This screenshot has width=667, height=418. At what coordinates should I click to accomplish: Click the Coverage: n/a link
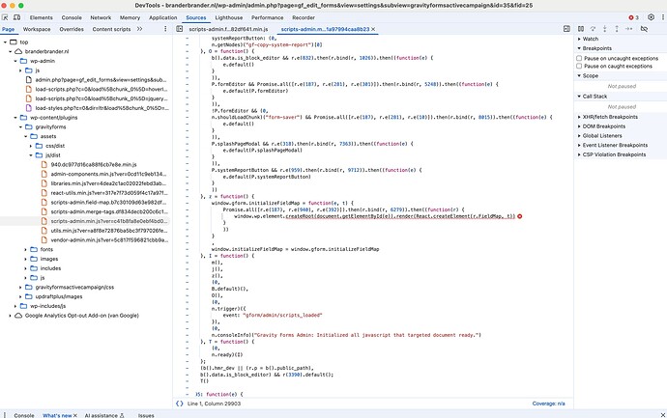[x=549, y=404]
